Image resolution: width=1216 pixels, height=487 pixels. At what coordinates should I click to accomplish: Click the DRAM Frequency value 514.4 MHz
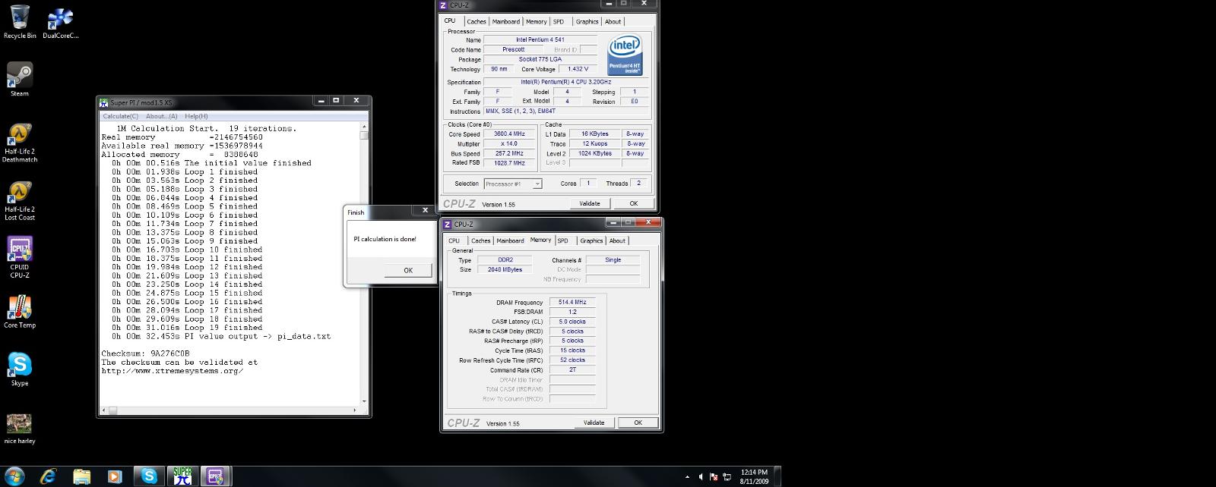coord(572,302)
